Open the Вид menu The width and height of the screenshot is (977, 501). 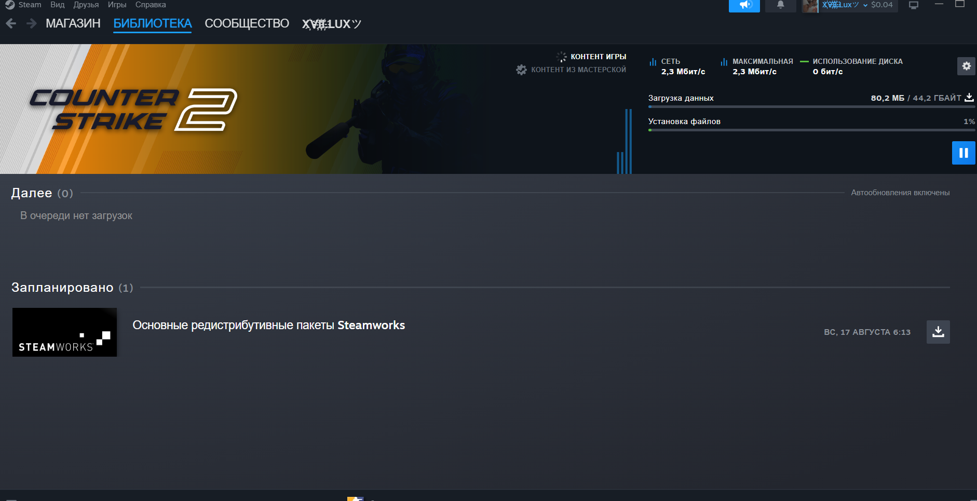click(x=58, y=5)
